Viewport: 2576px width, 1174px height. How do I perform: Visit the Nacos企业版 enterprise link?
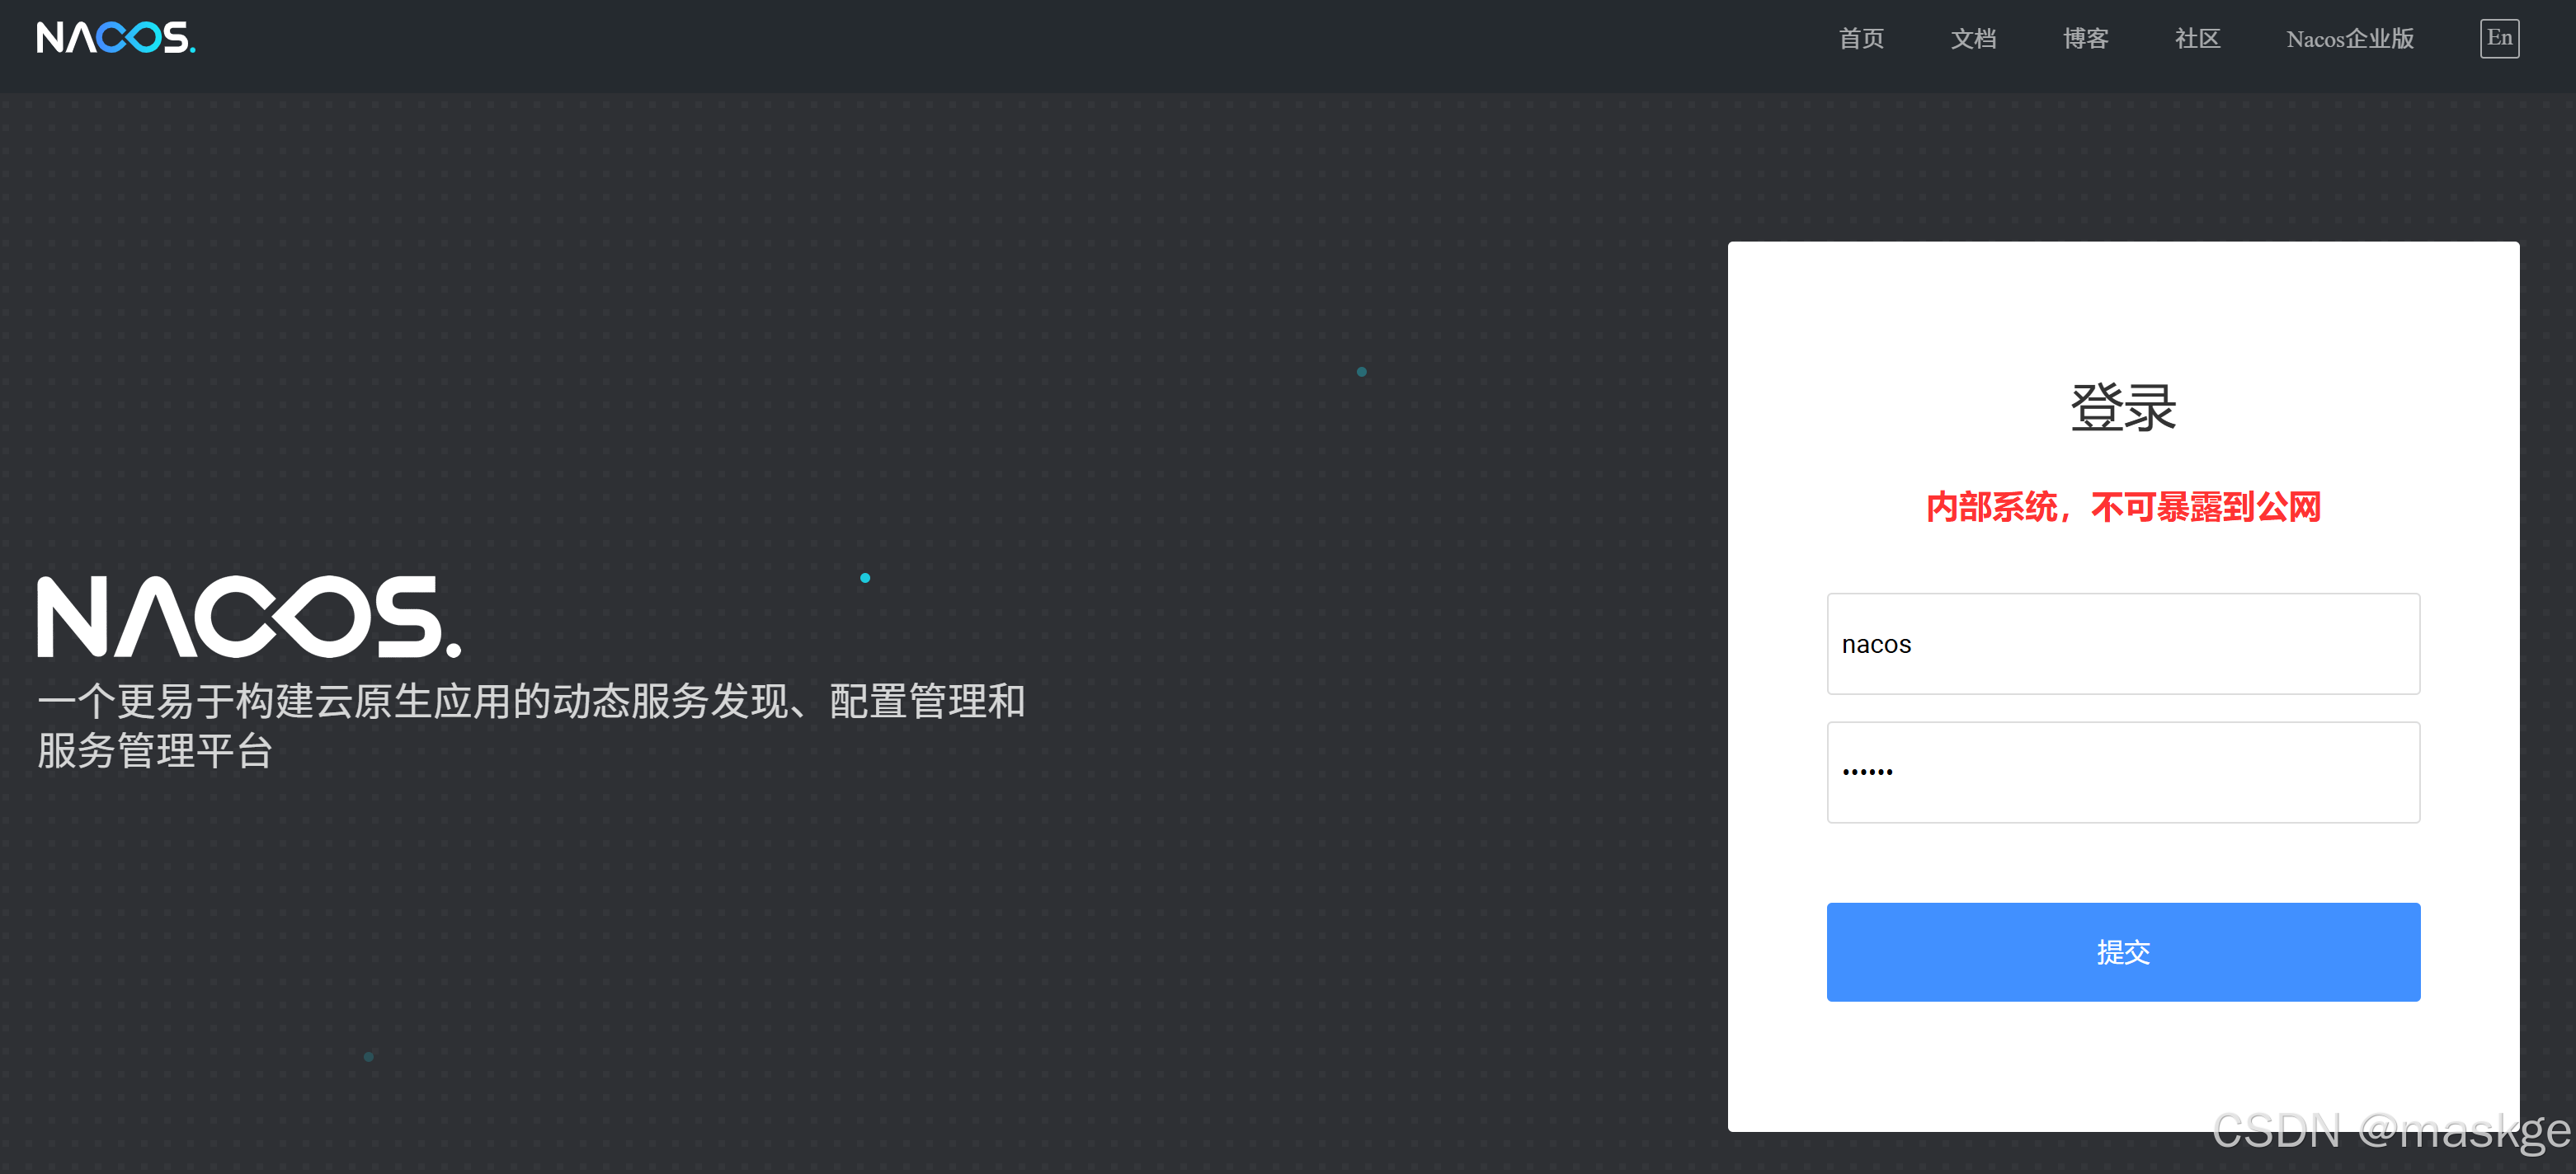pyautogui.click(x=2349, y=39)
